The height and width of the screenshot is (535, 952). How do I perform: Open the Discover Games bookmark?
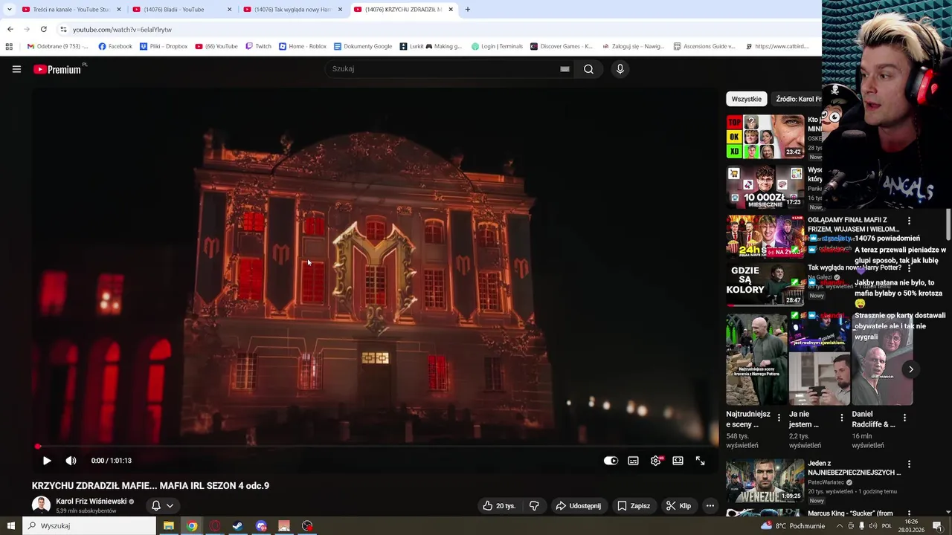562,46
